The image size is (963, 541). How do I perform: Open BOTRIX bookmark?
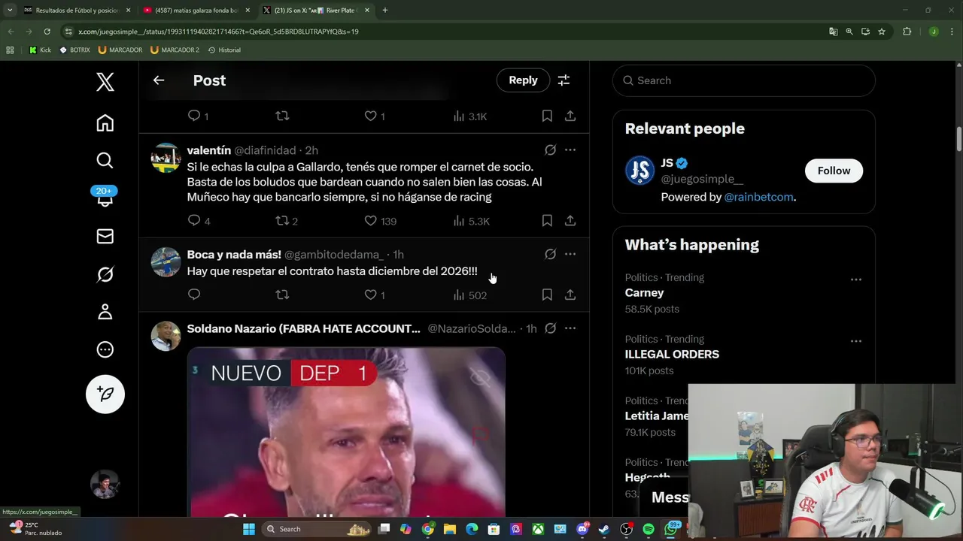tap(74, 50)
